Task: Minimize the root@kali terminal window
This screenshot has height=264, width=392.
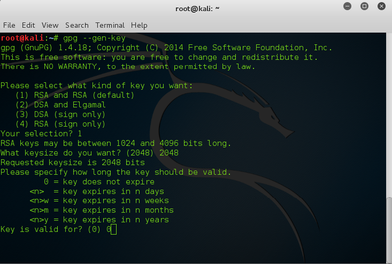Action: click(348, 7)
